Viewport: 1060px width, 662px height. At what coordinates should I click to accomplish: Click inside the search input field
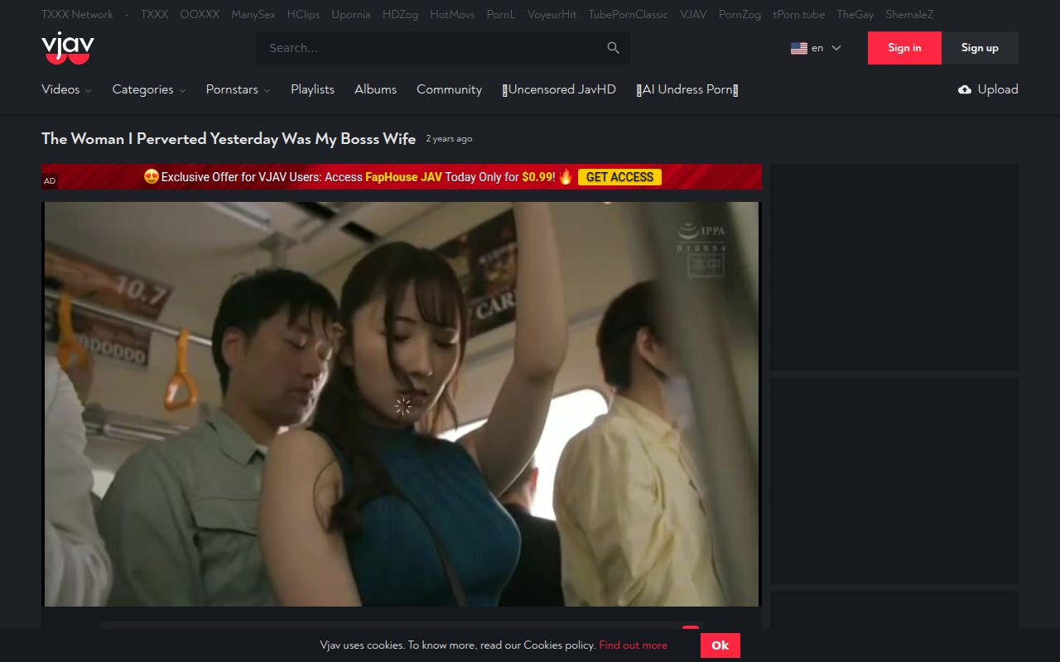click(x=414, y=47)
